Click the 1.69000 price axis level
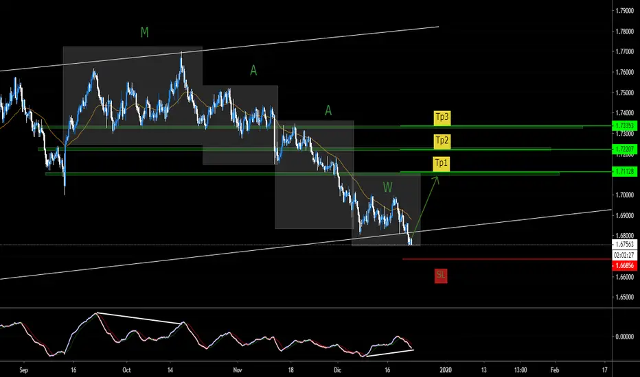 tap(624, 215)
